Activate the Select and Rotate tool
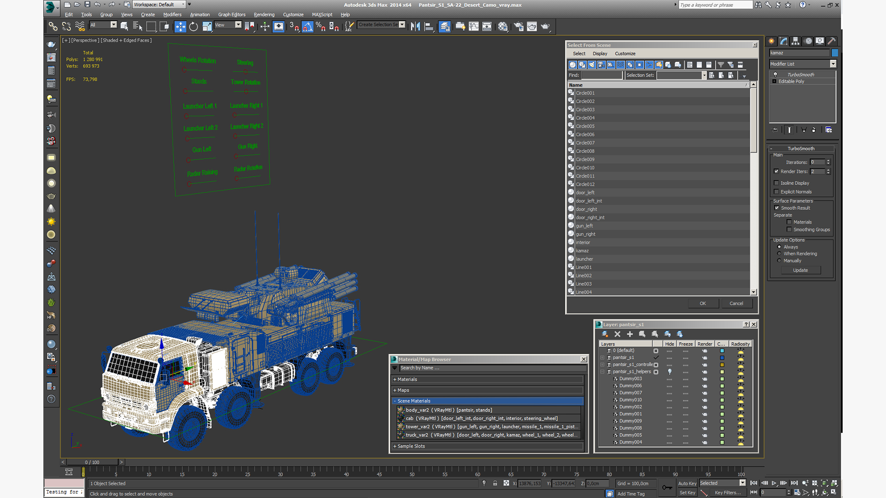 point(193,26)
